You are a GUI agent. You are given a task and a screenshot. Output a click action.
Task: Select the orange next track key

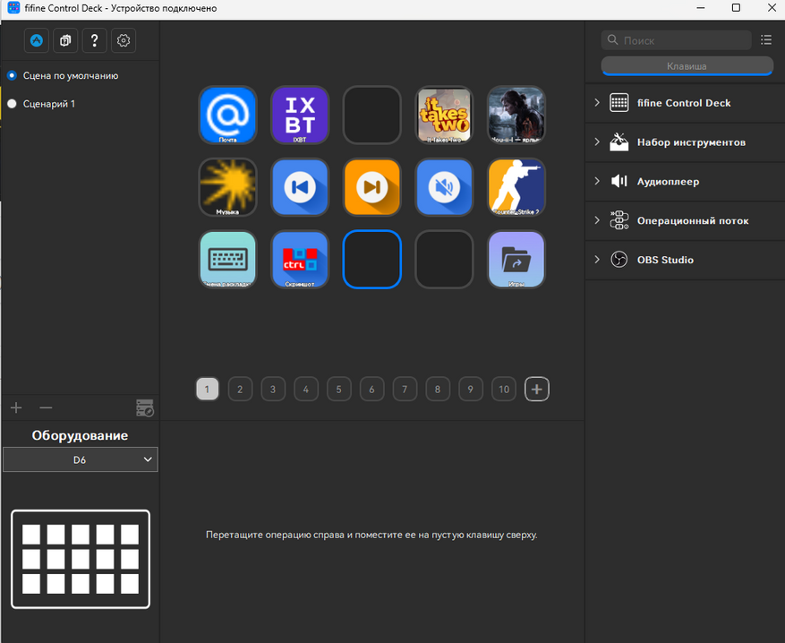[x=372, y=187]
